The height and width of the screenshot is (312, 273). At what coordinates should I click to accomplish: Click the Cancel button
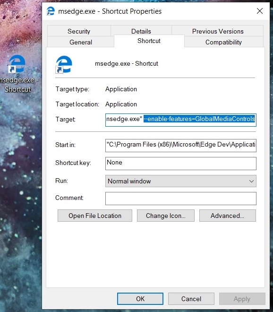coord(191,299)
